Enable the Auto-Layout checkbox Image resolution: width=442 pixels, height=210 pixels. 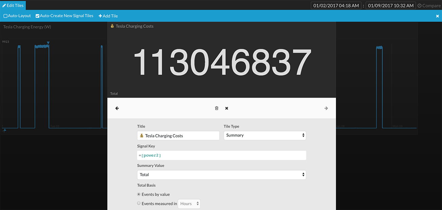click(5, 16)
